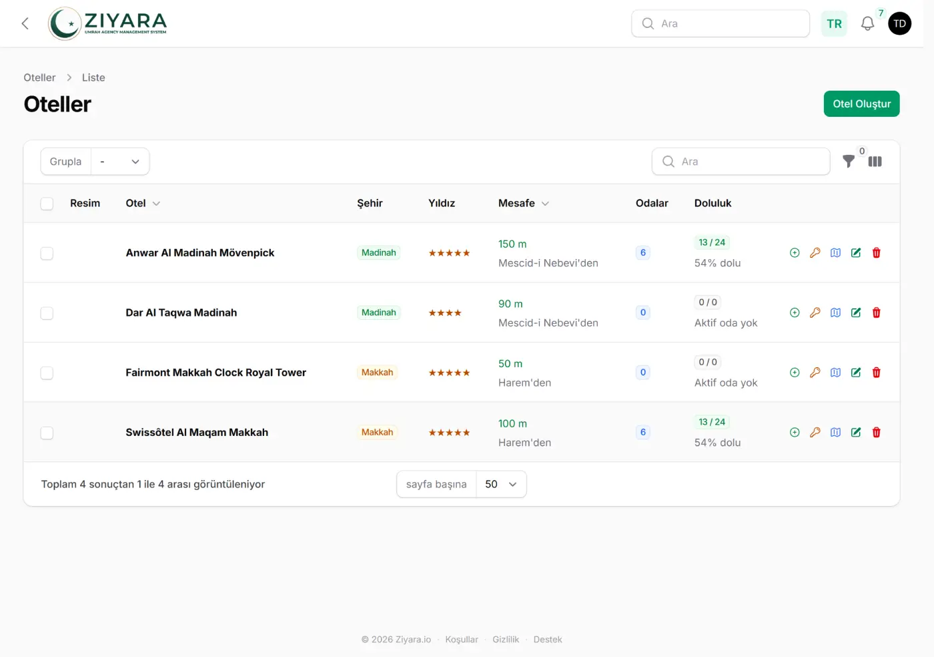Click the orange key icon for Fairmont Makkah Clock Royal Tower

pos(815,373)
